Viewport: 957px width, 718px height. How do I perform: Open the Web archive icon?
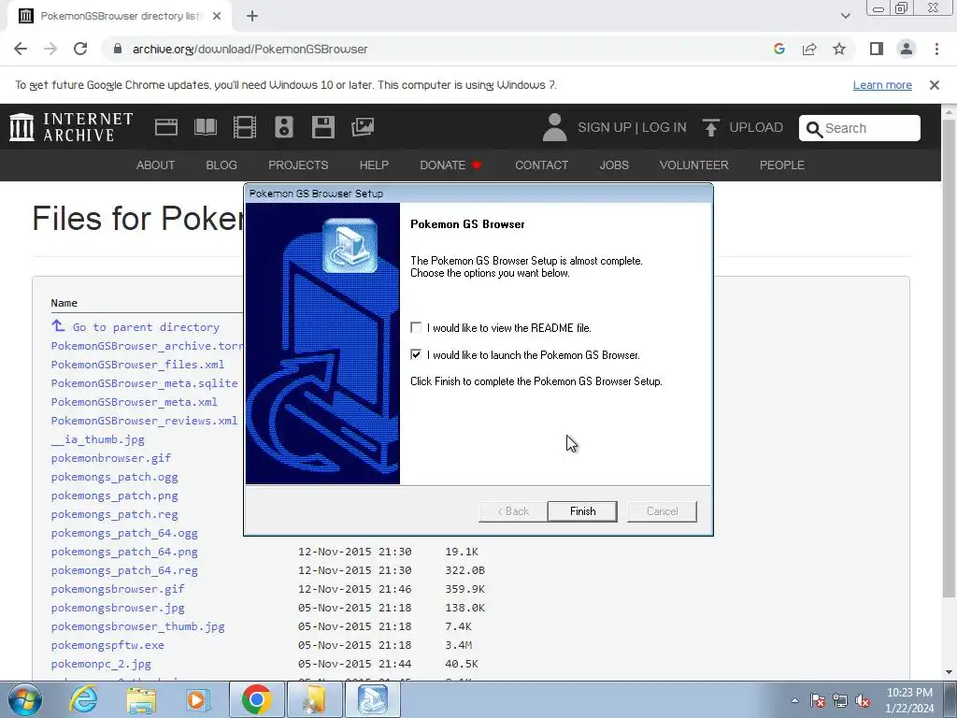166,127
